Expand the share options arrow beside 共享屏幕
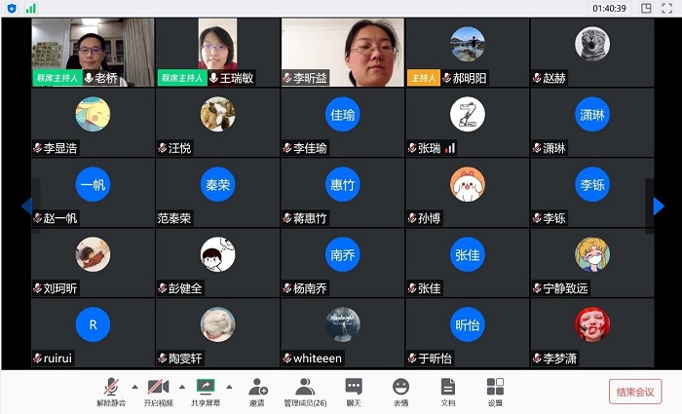 tap(229, 386)
